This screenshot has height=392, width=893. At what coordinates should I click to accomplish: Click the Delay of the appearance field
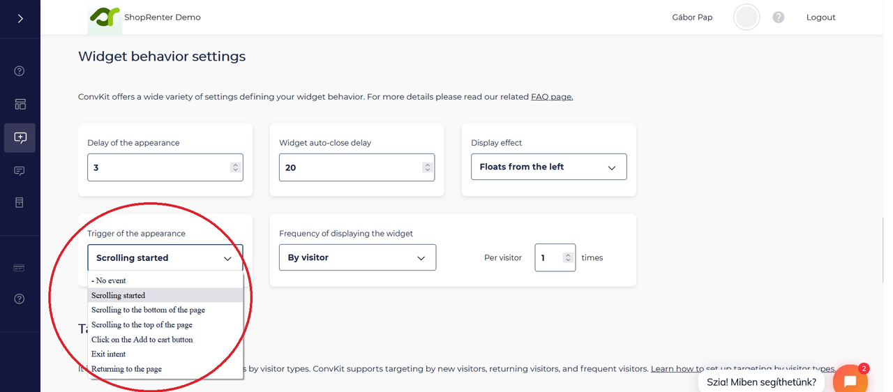[x=159, y=167]
